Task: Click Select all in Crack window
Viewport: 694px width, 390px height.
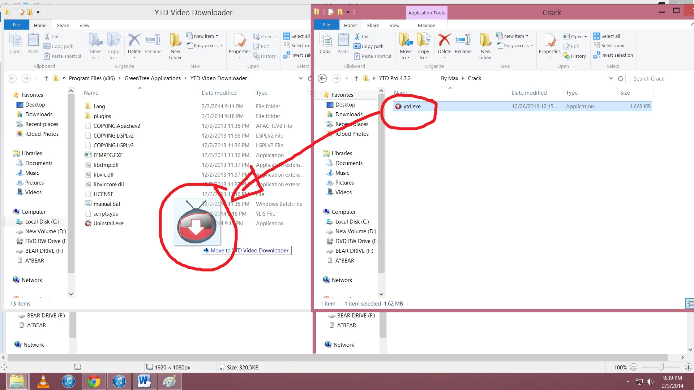Action: point(607,36)
